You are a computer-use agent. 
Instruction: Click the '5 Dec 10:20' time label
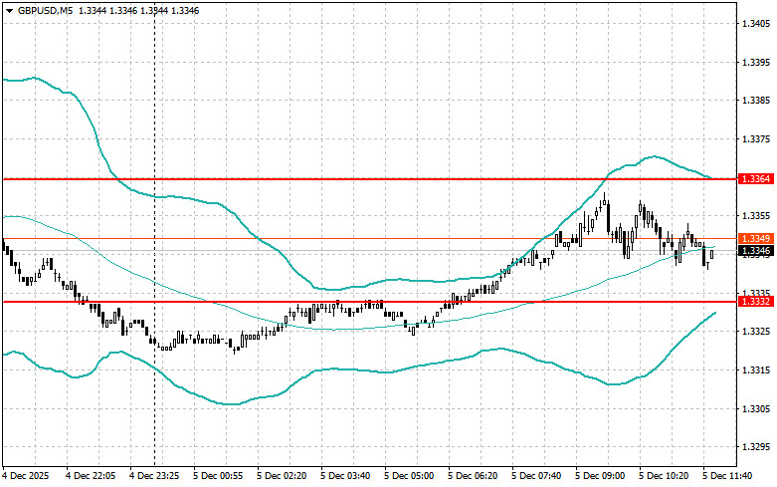point(664,476)
